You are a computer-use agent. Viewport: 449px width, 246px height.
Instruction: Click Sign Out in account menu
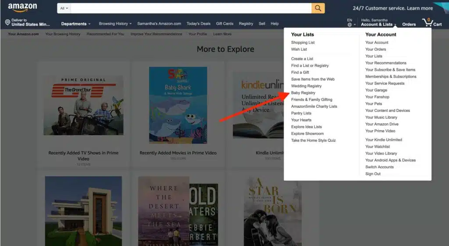point(373,174)
